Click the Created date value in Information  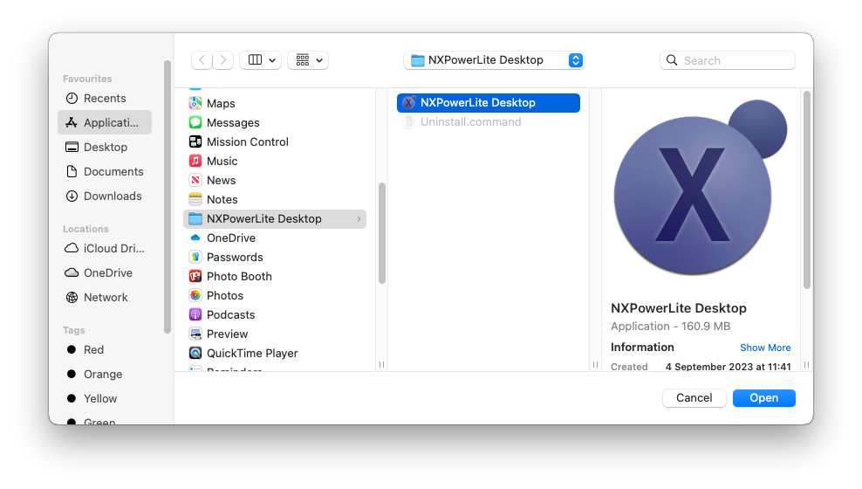pos(728,367)
